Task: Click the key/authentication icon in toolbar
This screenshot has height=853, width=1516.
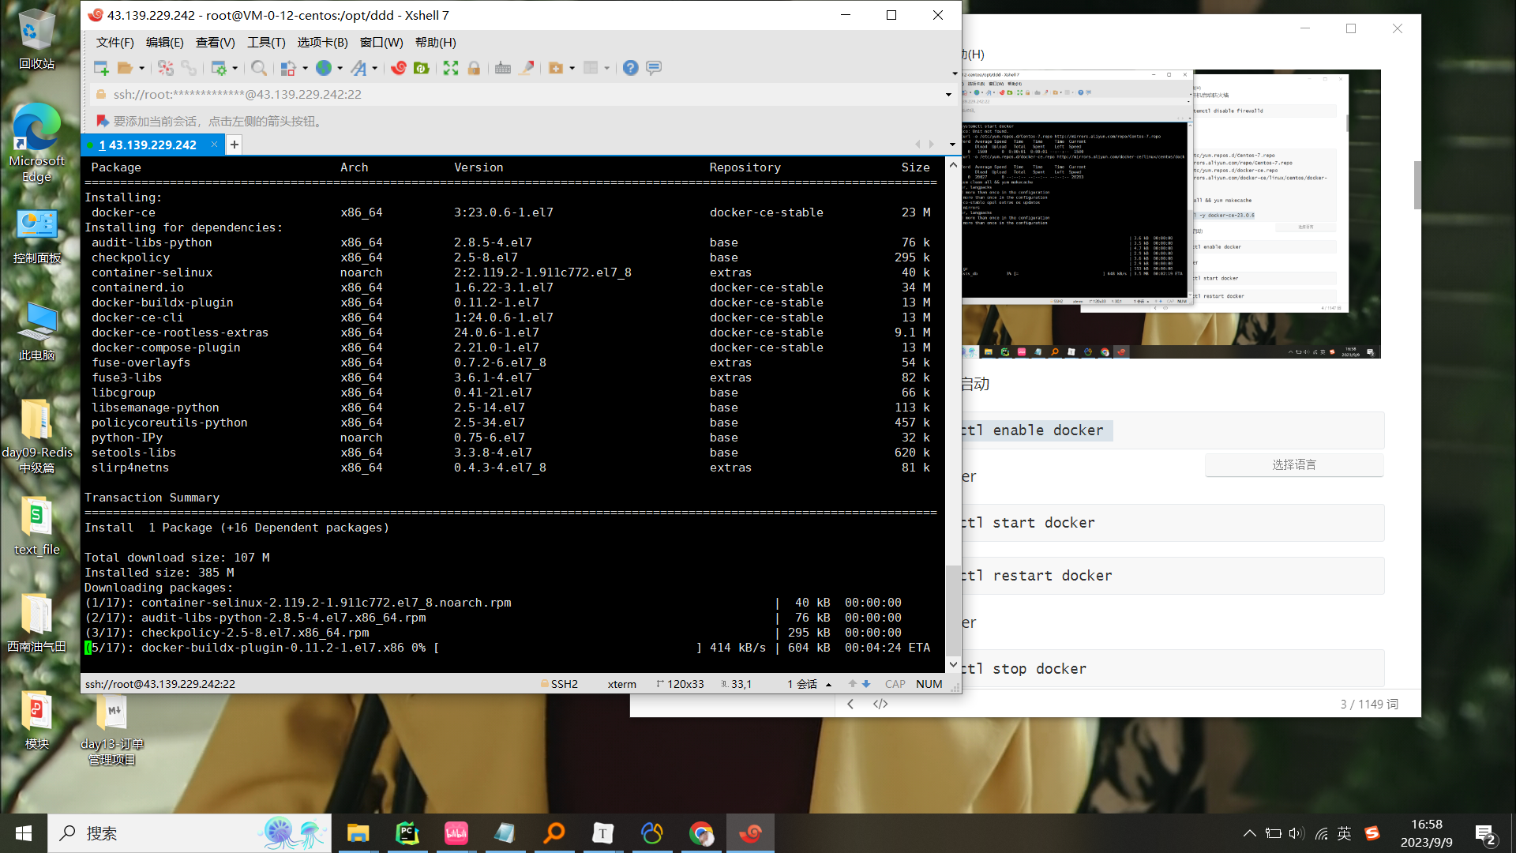Action: click(x=474, y=68)
